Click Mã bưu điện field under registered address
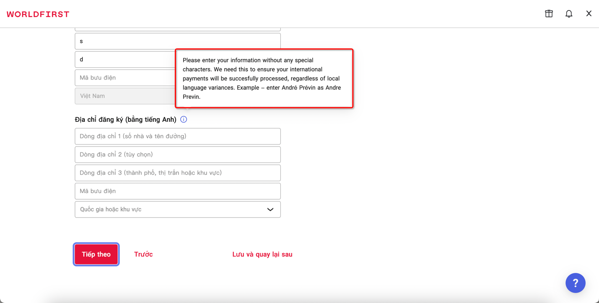Screen dimensions: 599x303 click(x=177, y=191)
